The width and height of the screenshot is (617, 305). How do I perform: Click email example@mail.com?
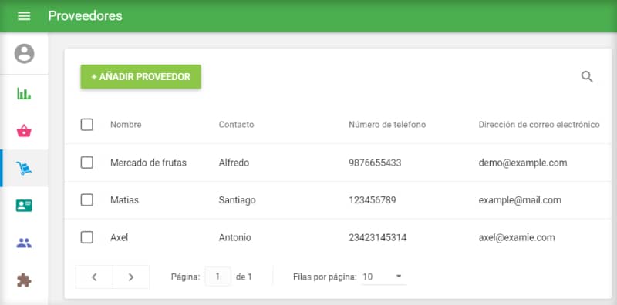pos(520,200)
